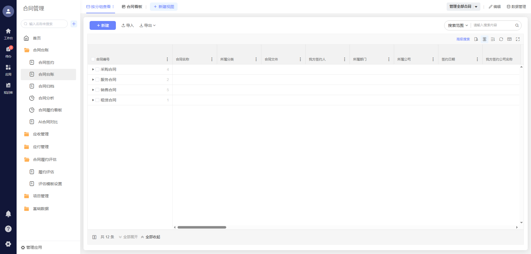Screen dimensions: 531x254
Task: Open the 合同编号 column options menu
Action: pyautogui.click(x=167, y=59)
